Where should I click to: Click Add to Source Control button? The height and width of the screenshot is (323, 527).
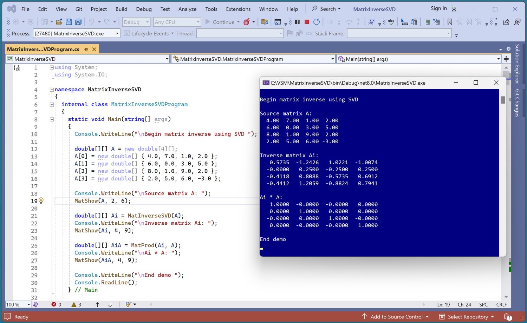pyautogui.click(x=396, y=317)
